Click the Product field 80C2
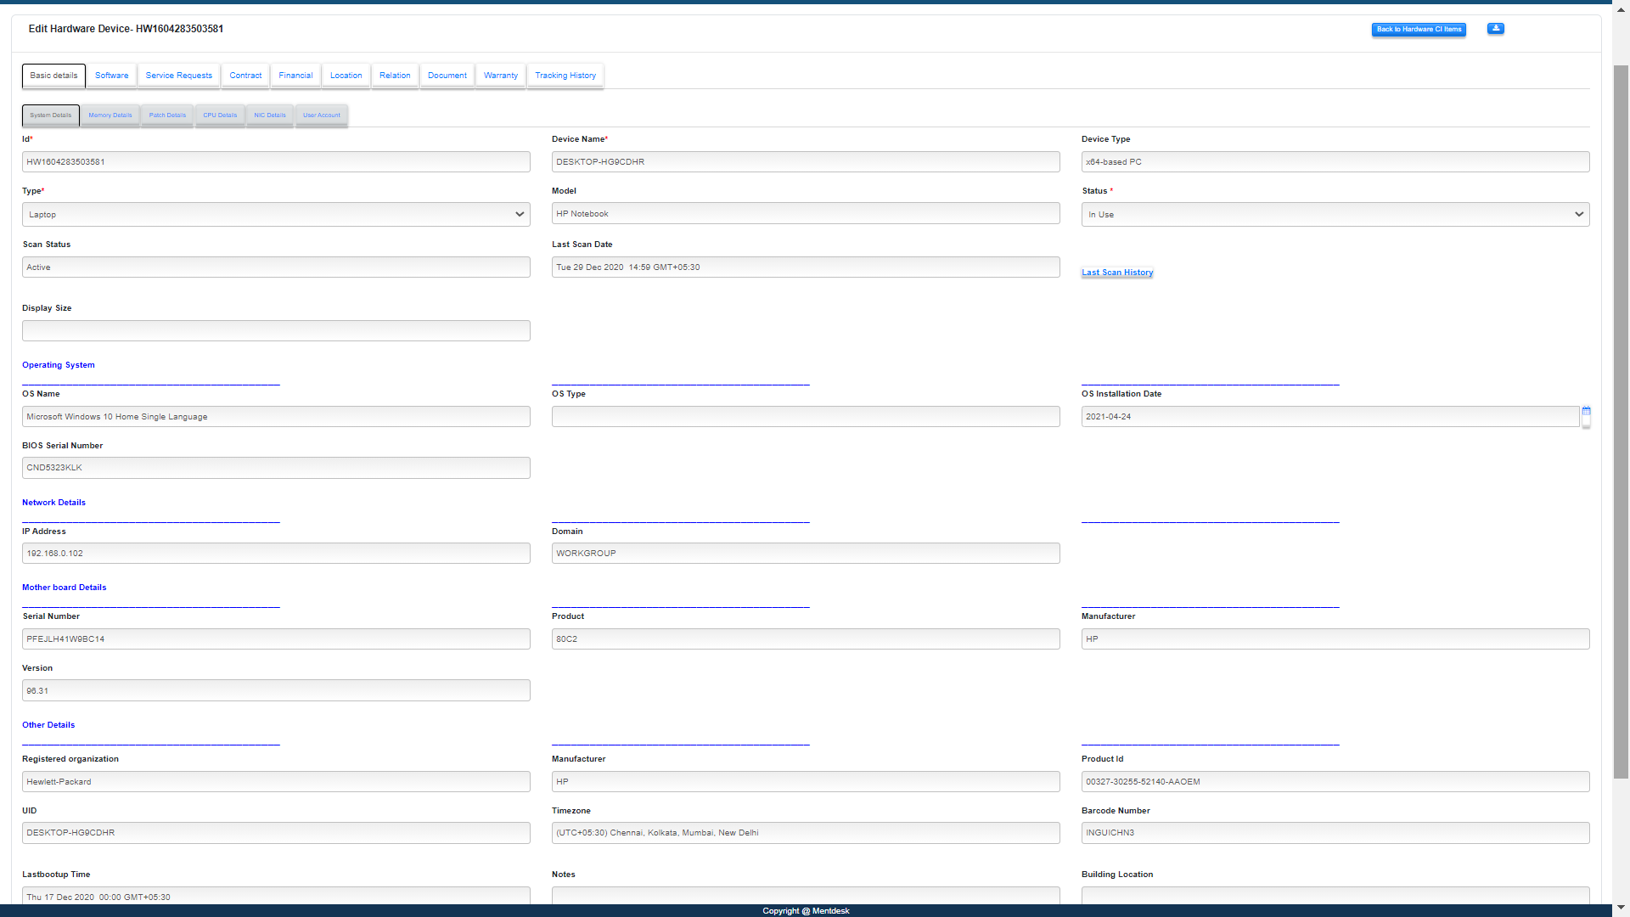This screenshot has width=1630, height=917. [806, 639]
